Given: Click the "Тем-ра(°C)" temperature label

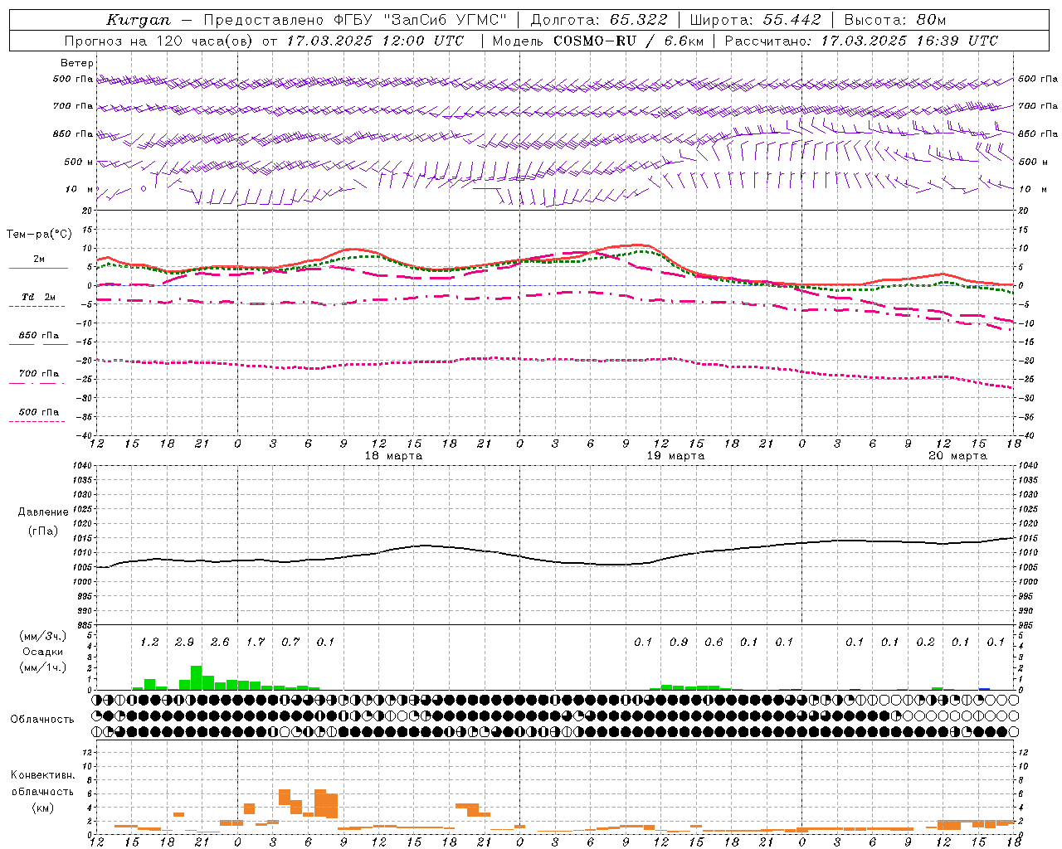Looking at the screenshot, I should (x=39, y=235).
